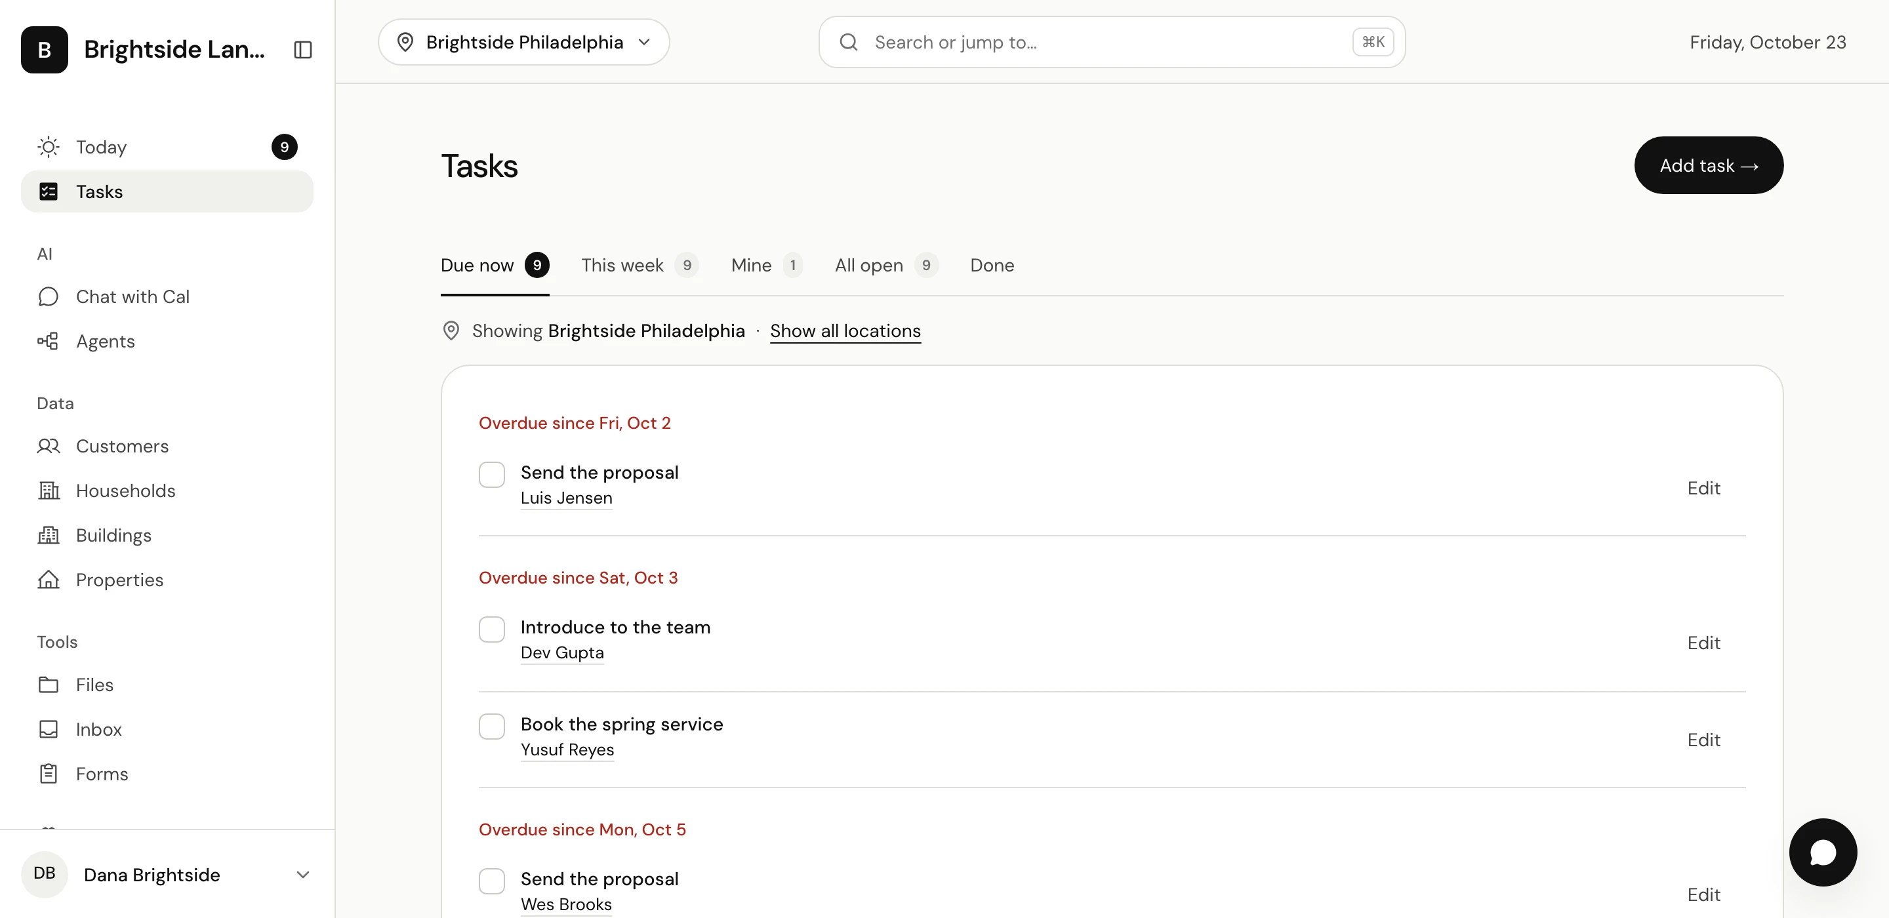
Task: Expand Dana Brightside account menu
Action: [167, 875]
